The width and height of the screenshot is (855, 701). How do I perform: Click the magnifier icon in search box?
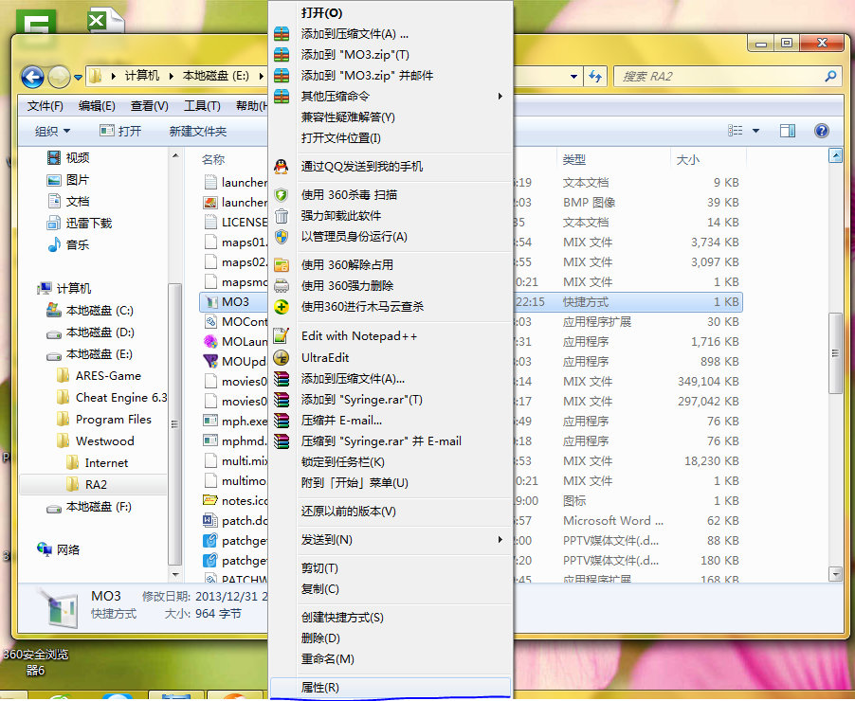click(x=830, y=77)
